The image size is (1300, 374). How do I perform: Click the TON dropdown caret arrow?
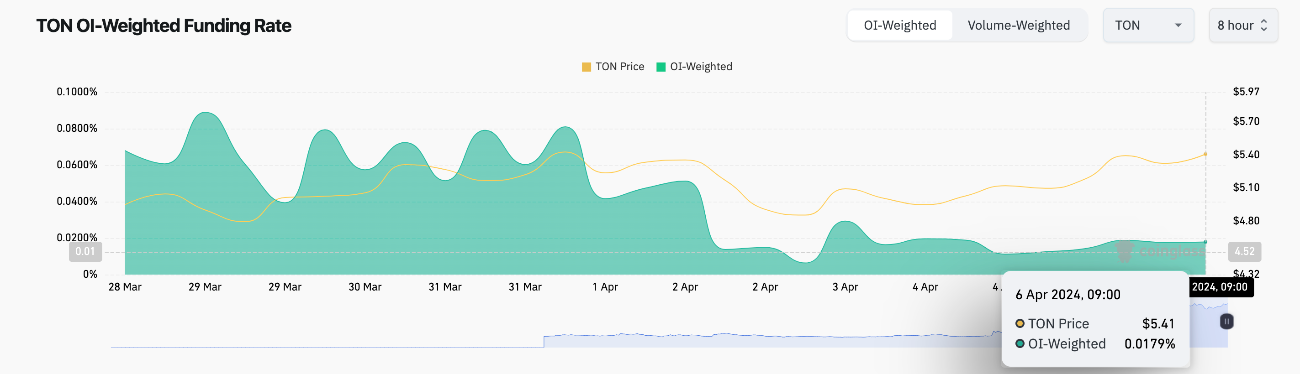[1178, 25]
